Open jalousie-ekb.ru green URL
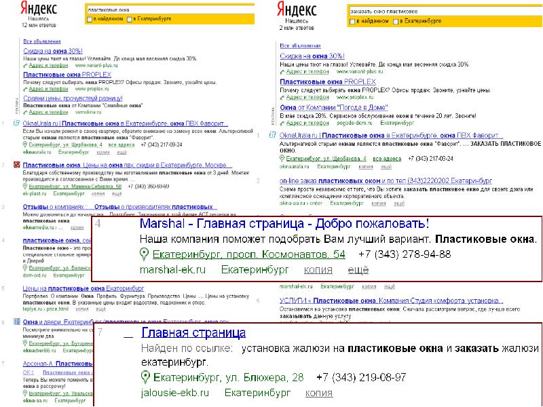The width and height of the screenshot is (543, 407). pyautogui.click(x=175, y=393)
